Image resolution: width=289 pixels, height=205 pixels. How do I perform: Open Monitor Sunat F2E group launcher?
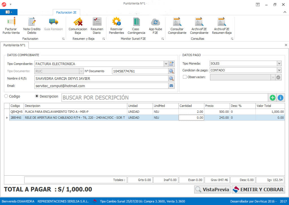coord(163,39)
